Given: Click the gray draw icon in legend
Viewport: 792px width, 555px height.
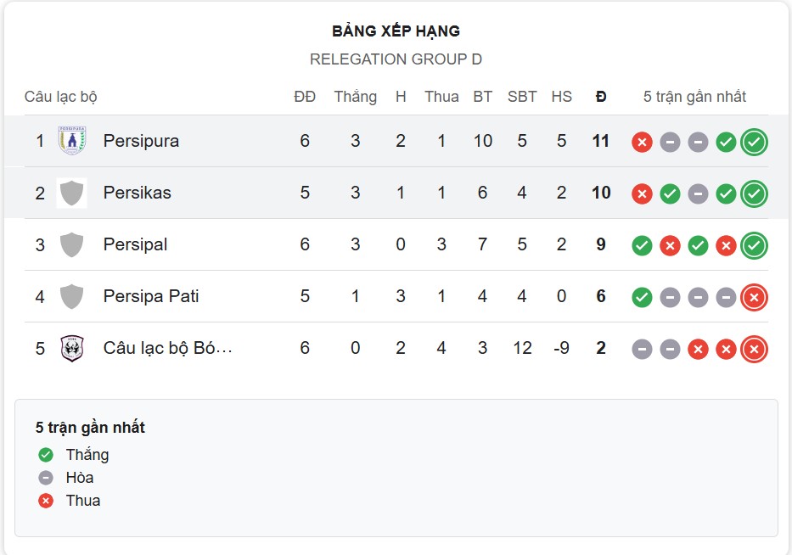Looking at the screenshot, I should pyautogui.click(x=45, y=478).
